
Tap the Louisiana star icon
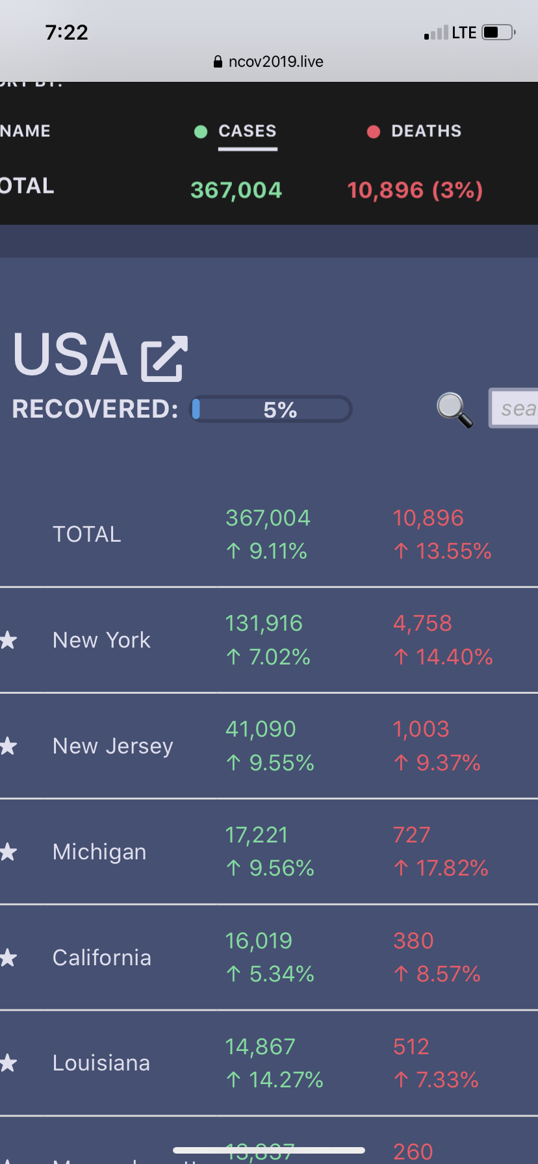point(8,1063)
